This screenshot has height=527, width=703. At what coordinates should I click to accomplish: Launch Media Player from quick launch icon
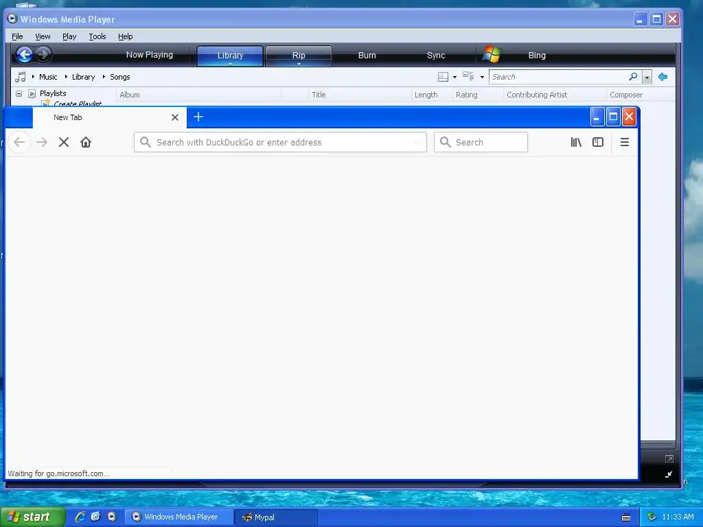[x=112, y=517]
